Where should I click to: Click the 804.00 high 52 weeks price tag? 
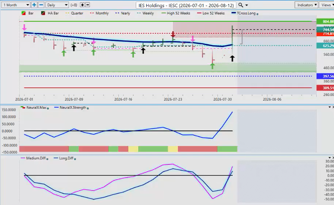click(325, 21)
